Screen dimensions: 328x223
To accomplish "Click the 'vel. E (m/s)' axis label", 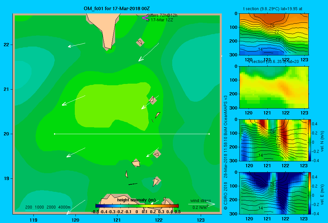I will (322, 194).
